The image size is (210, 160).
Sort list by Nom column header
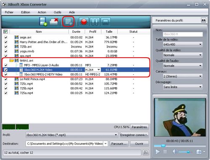(x=39, y=32)
